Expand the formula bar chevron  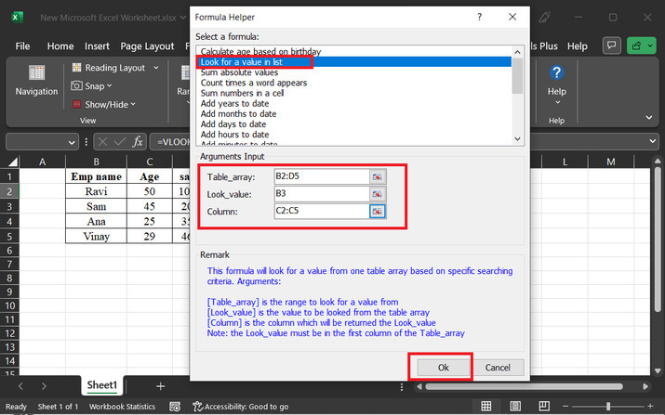click(x=653, y=141)
